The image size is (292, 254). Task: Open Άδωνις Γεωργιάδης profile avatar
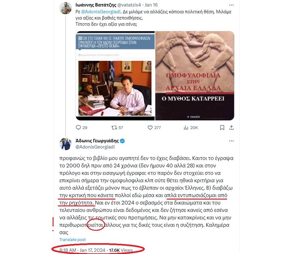click(x=65, y=144)
